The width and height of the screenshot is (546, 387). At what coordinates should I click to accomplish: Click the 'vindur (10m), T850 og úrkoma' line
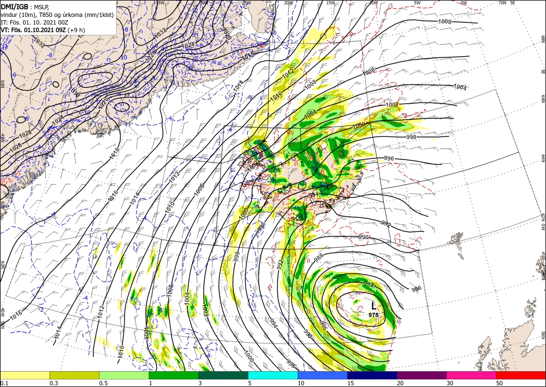coord(41,15)
